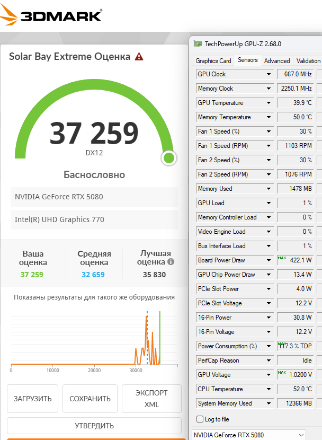This screenshot has height=440, width=322.
Task: Click the ЗАГРУЗИТЬ button
Action: click(x=32, y=399)
